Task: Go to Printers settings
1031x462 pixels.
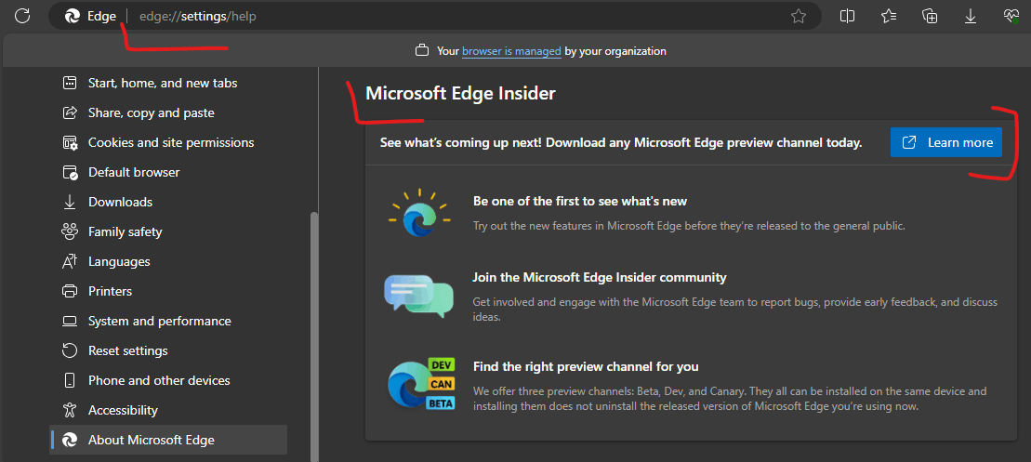Action: click(168, 291)
